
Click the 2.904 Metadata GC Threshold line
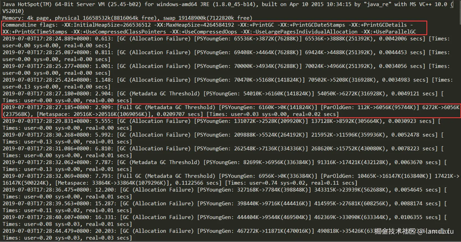223,97
